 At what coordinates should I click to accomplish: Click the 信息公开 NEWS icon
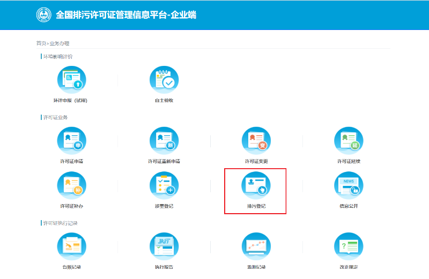tap(348, 185)
